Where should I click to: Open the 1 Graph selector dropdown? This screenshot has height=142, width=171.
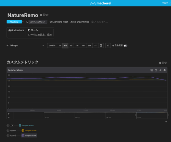(25, 45)
